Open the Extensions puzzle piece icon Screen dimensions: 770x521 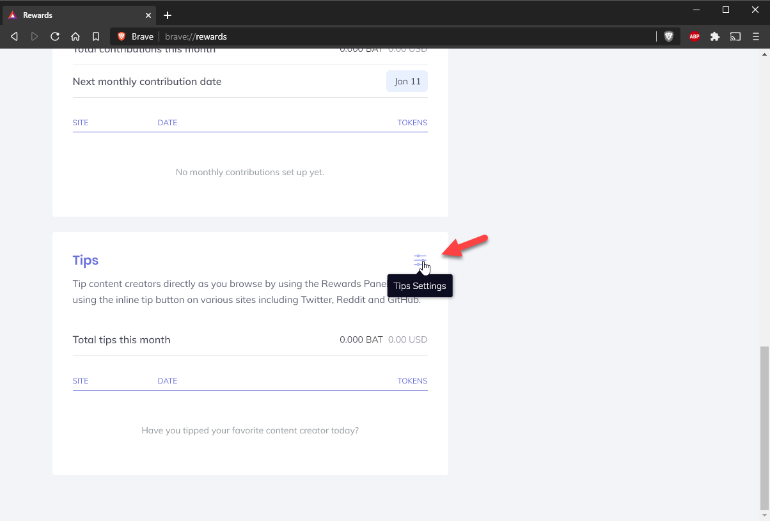coord(715,36)
